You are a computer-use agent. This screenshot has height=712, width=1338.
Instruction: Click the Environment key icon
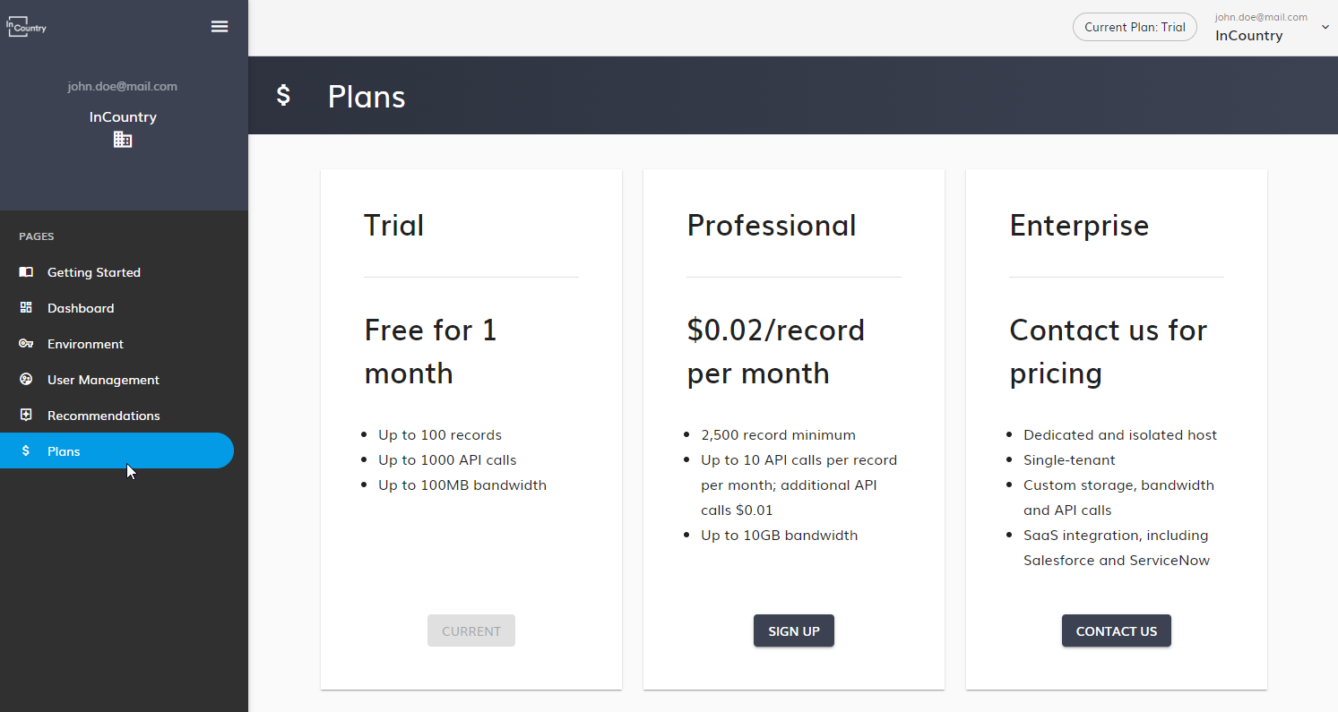26,344
